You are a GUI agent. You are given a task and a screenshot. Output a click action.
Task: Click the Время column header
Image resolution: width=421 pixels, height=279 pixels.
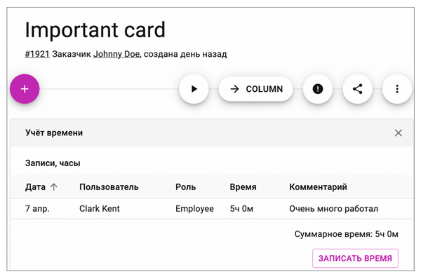coord(243,186)
